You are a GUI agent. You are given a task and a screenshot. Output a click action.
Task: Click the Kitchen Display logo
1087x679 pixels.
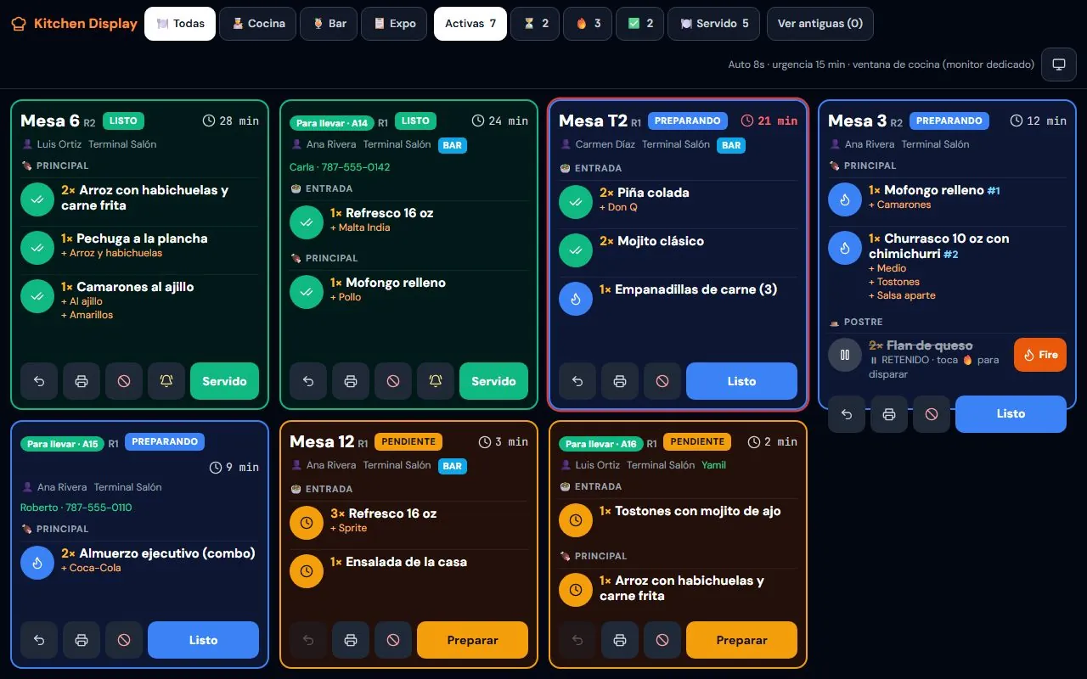[x=75, y=24]
